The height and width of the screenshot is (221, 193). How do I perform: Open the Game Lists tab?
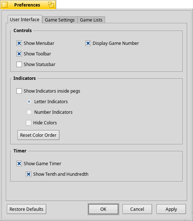91,20
